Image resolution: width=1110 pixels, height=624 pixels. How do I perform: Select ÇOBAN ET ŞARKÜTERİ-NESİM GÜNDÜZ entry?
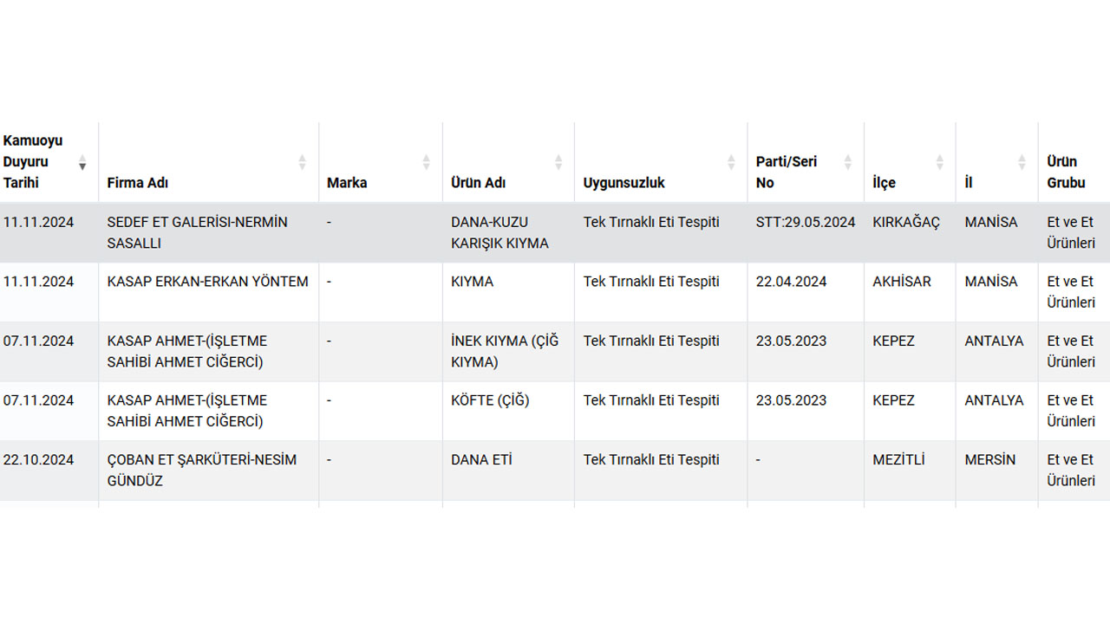201,470
